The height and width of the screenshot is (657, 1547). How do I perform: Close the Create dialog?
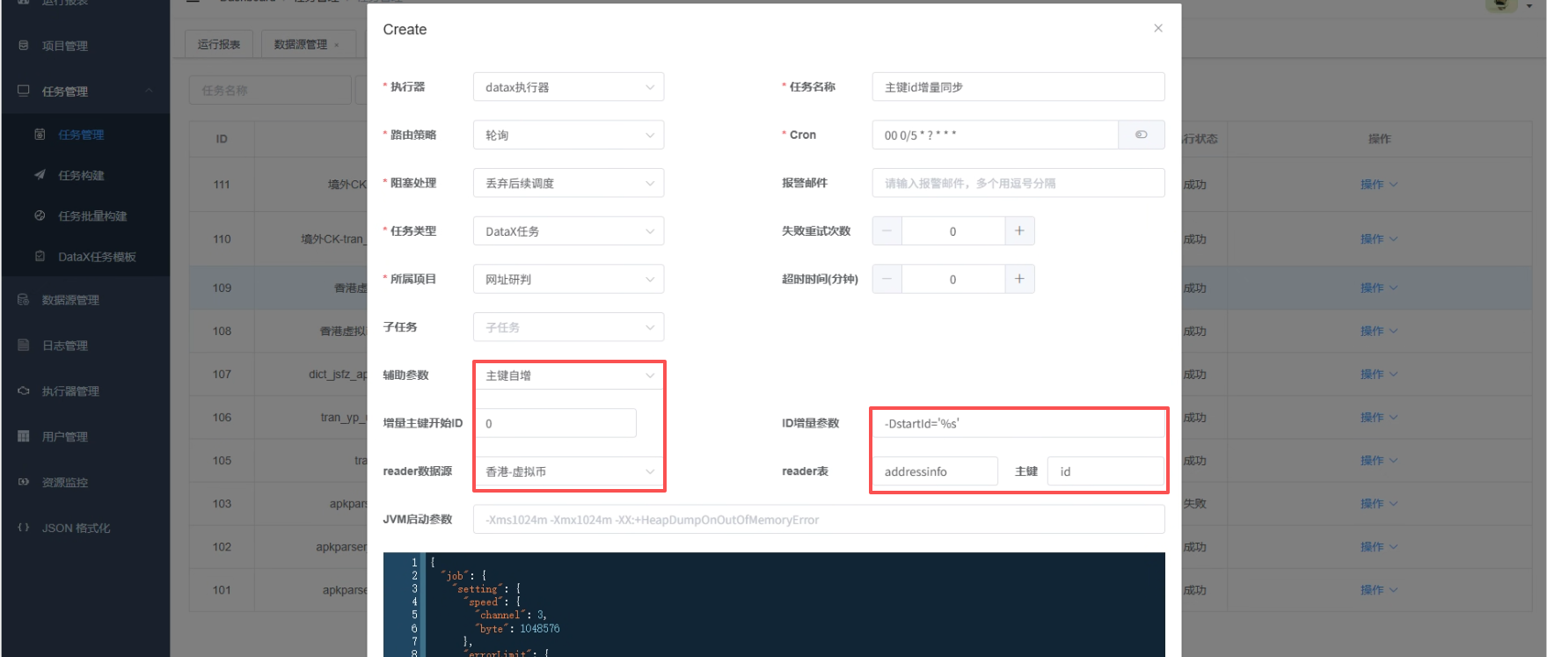point(1157,28)
